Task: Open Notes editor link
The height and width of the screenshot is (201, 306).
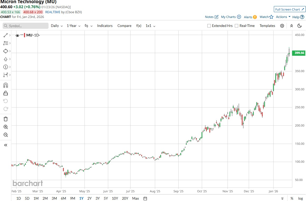Action: [x=212, y=17]
